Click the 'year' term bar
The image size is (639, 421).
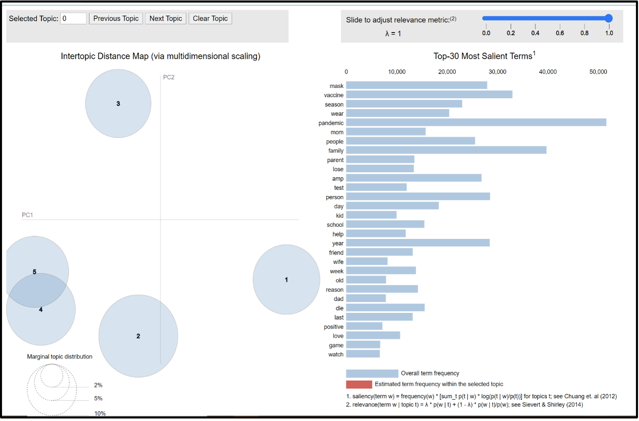(x=417, y=243)
